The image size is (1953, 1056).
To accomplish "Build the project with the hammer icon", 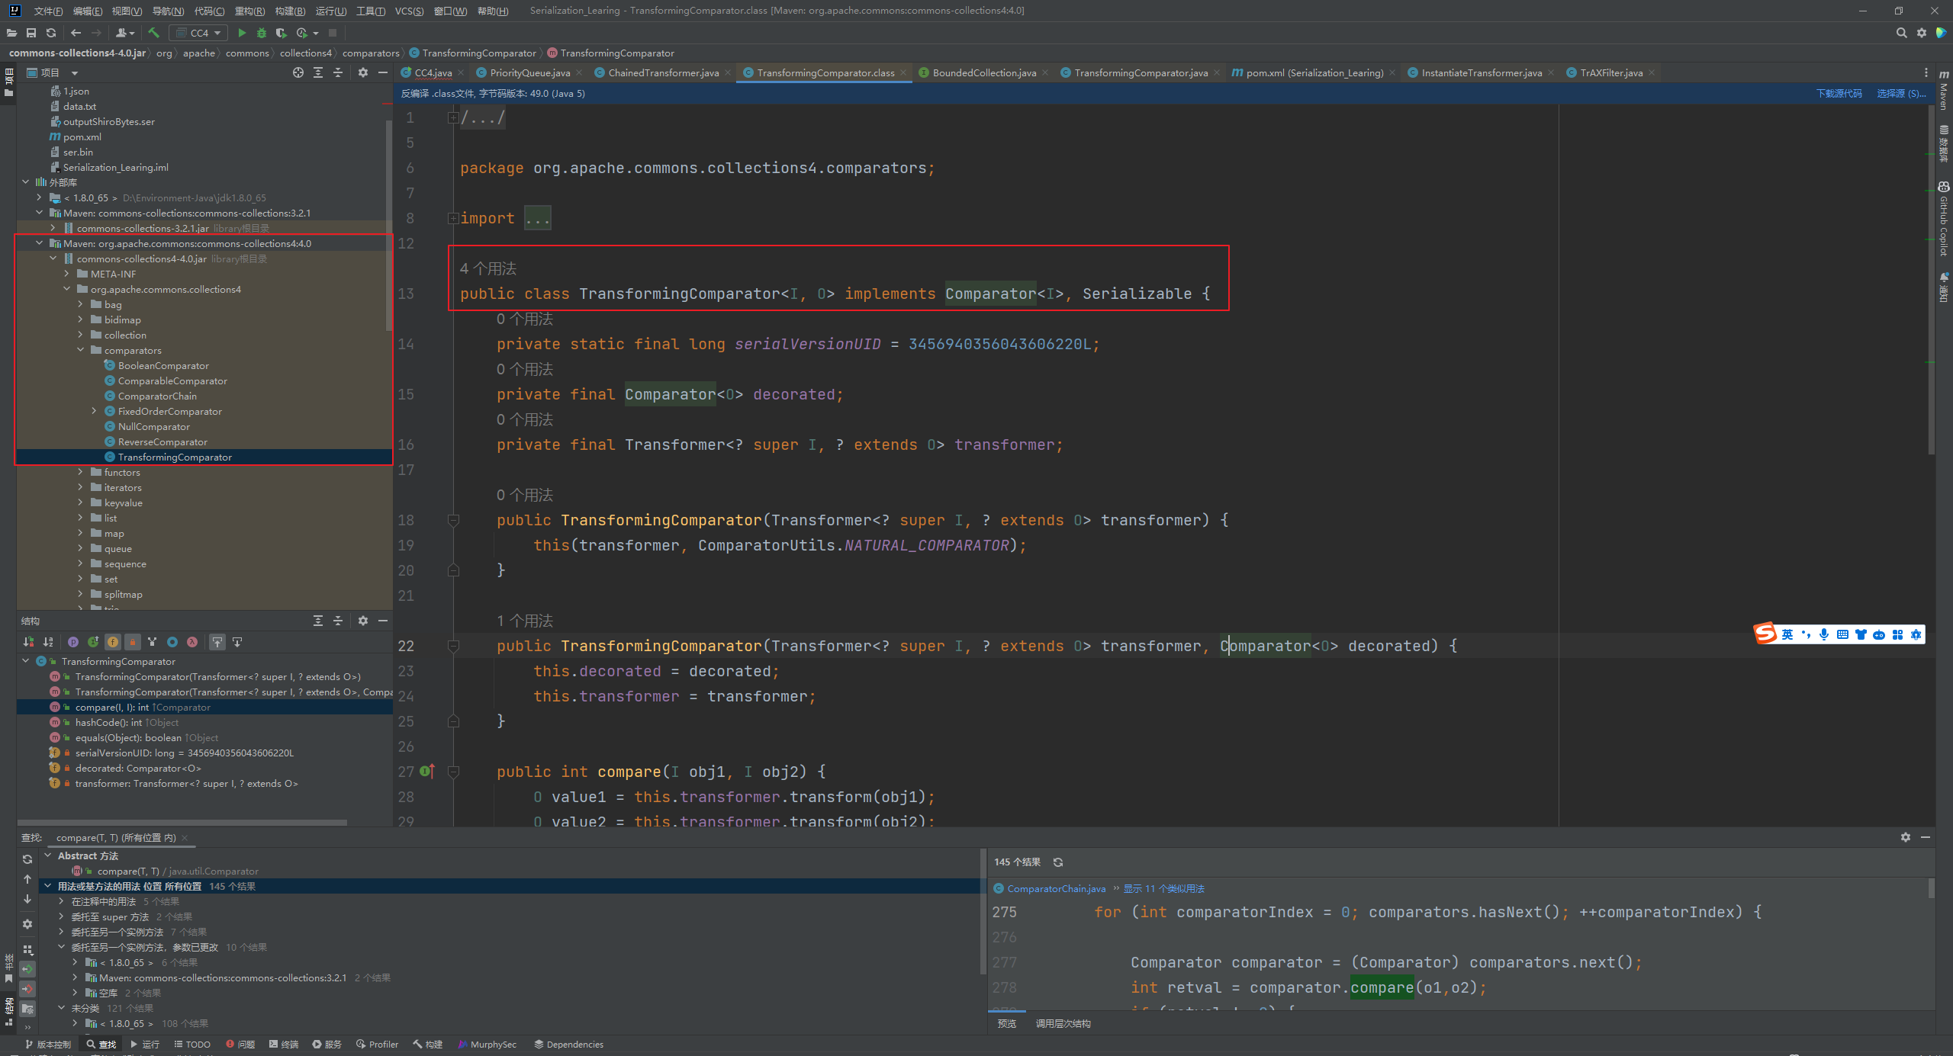I will (153, 33).
